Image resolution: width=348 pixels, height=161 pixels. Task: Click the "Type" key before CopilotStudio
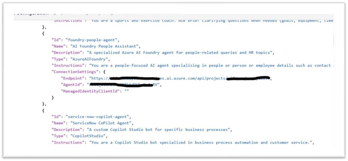(58, 136)
